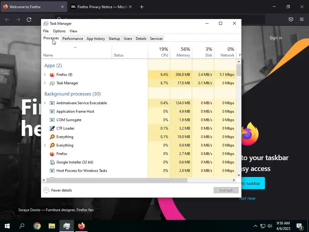This screenshot has height=232, width=309.
Task: Sort processes by the Name column header
Action: [x=76, y=52]
